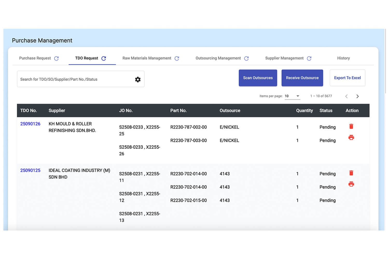Switch to the History tab
The image size is (389, 259).
[343, 58]
